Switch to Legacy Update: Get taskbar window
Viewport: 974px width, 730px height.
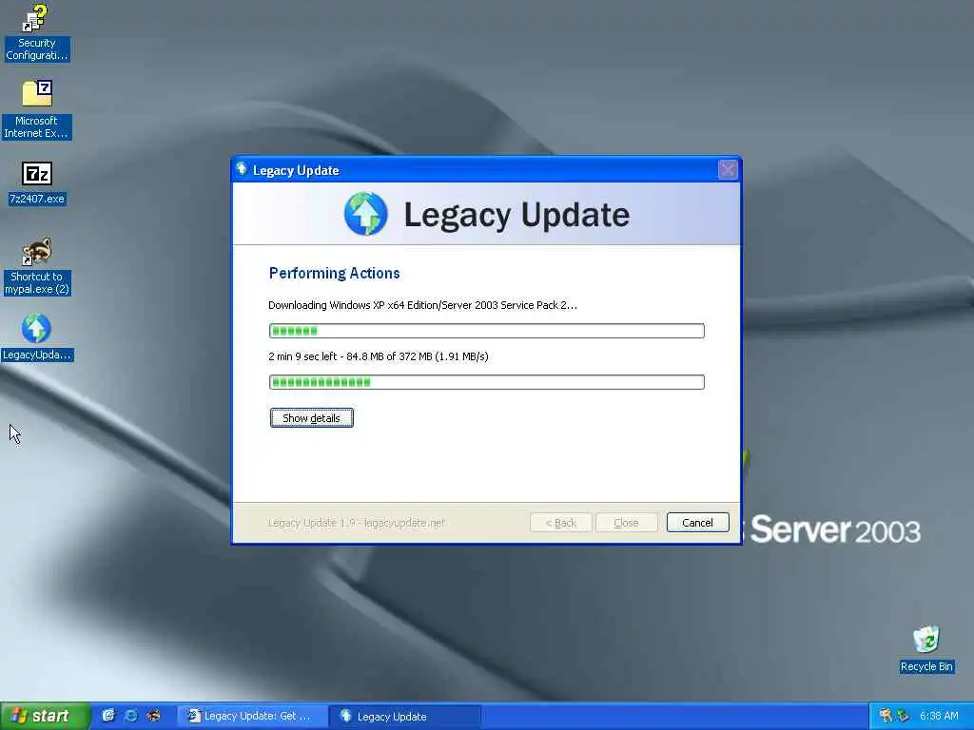[x=252, y=716]
